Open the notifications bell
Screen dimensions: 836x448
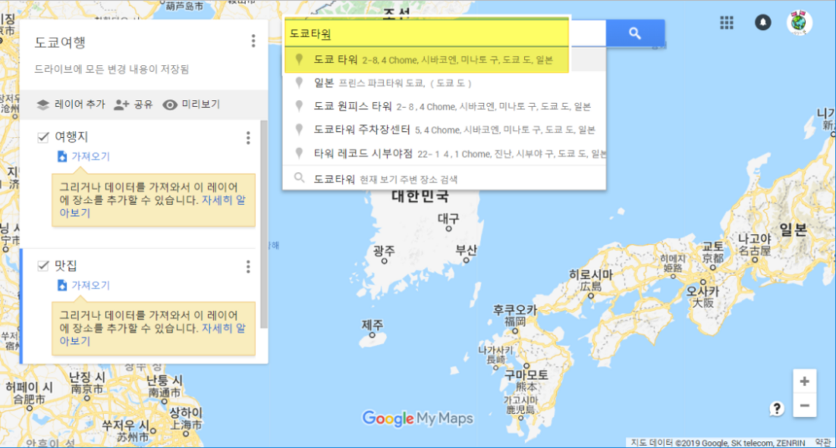(x=763, y=23)
